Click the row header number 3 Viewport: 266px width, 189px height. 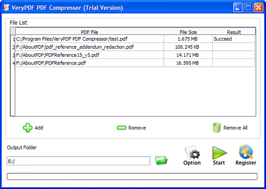[13, 55]
